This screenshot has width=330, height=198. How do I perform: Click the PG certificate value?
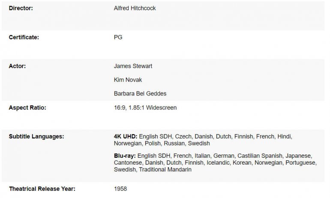click(118, 37)
